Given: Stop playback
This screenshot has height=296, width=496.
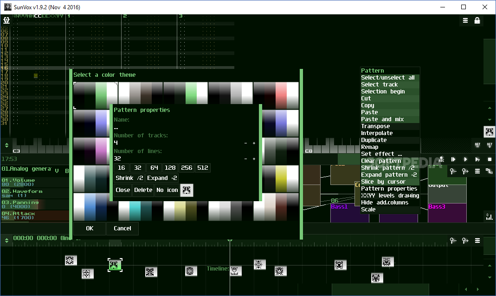Looking at the screenshot, I should click(490, 160).
